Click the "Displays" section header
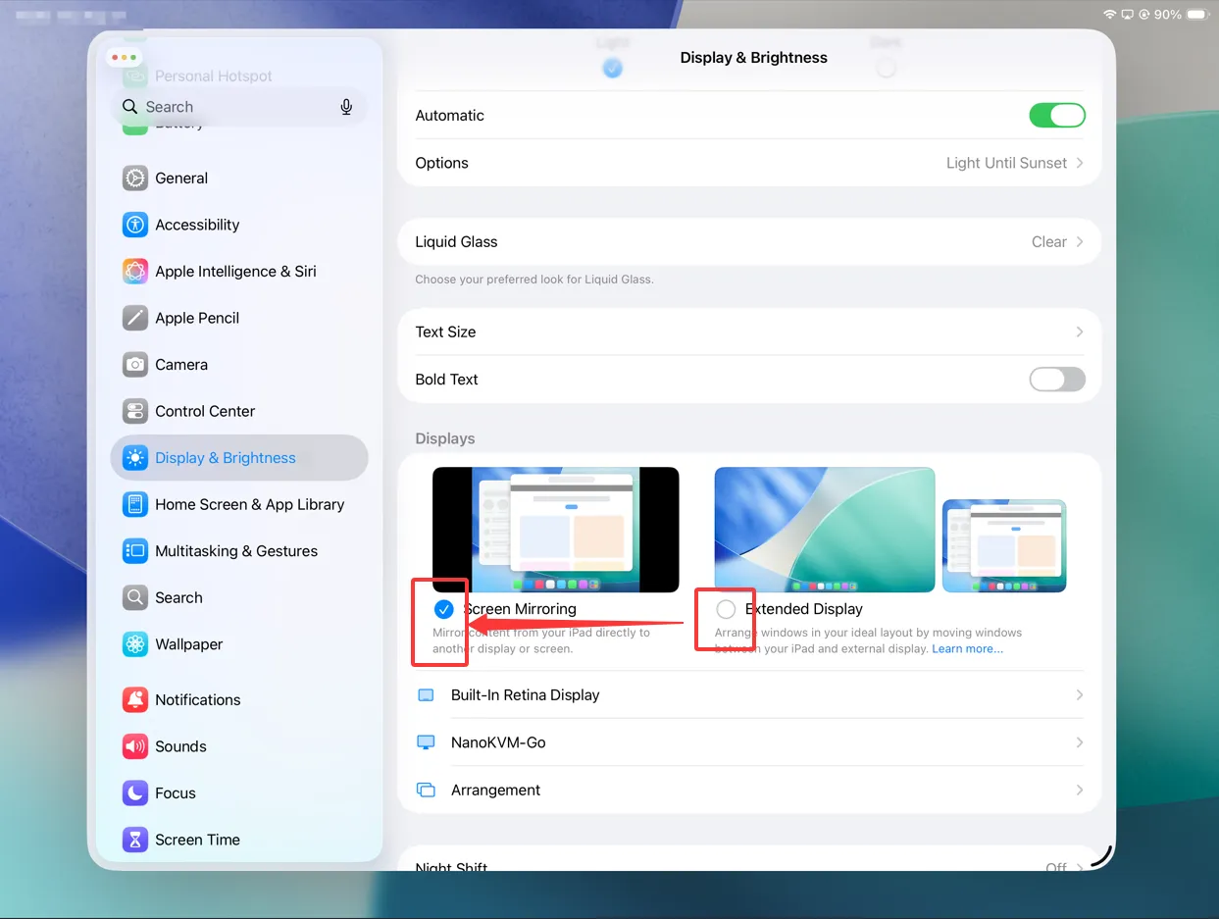This screenshot has height=919, width=1219. tap(445, 438)
